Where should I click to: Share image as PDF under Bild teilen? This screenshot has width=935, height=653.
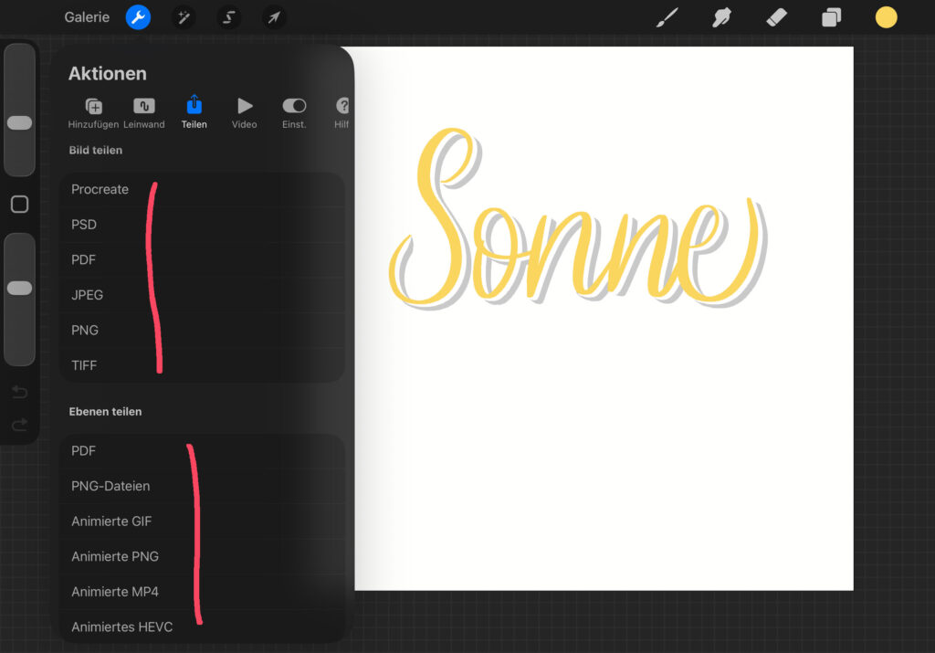[203, 260]
